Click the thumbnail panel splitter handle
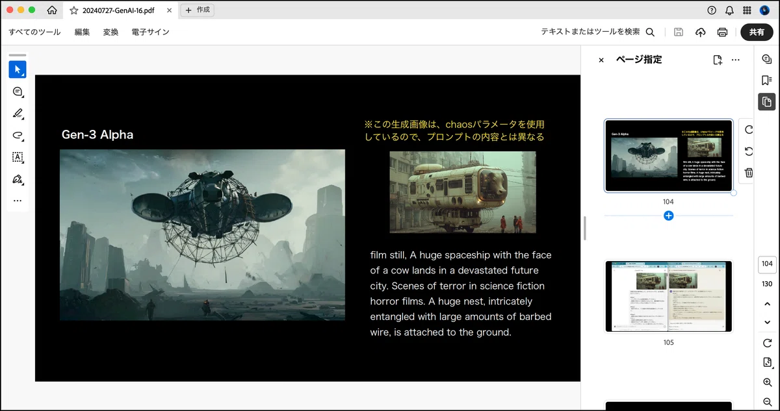The height and width of the screenshot is (411, 780). (x=584, y=228)
